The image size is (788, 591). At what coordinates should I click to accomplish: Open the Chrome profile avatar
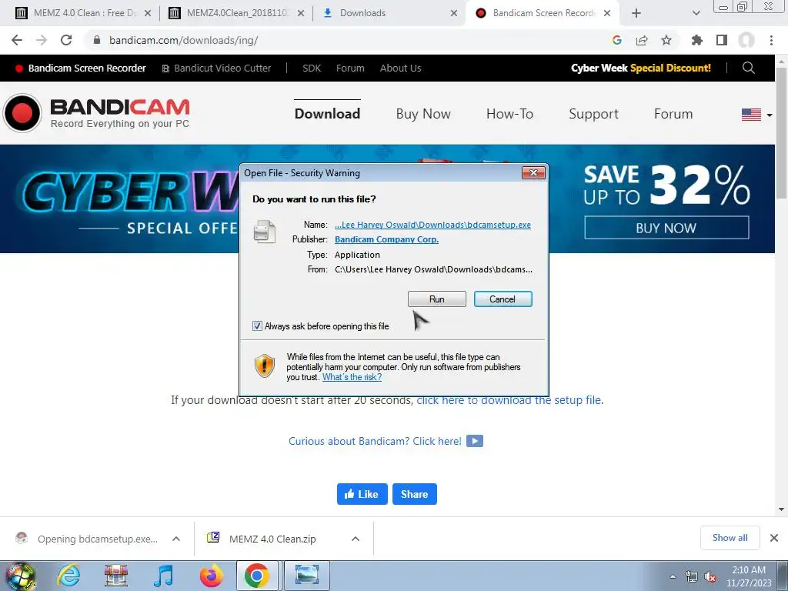[746, 40]
